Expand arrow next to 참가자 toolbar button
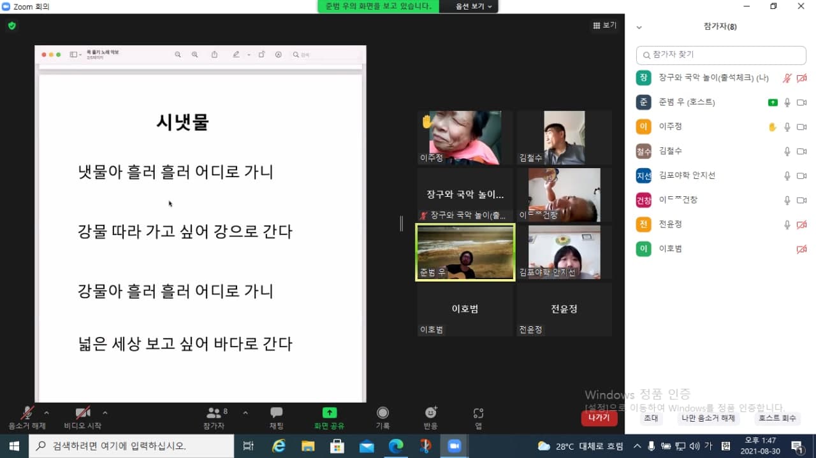Image resolution: width=816 pixels, height=458 pixels. coord(245,413)
